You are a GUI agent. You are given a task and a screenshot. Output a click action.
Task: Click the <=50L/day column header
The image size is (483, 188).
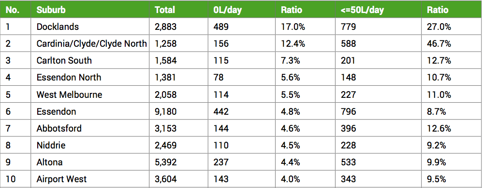pos(363,10)
